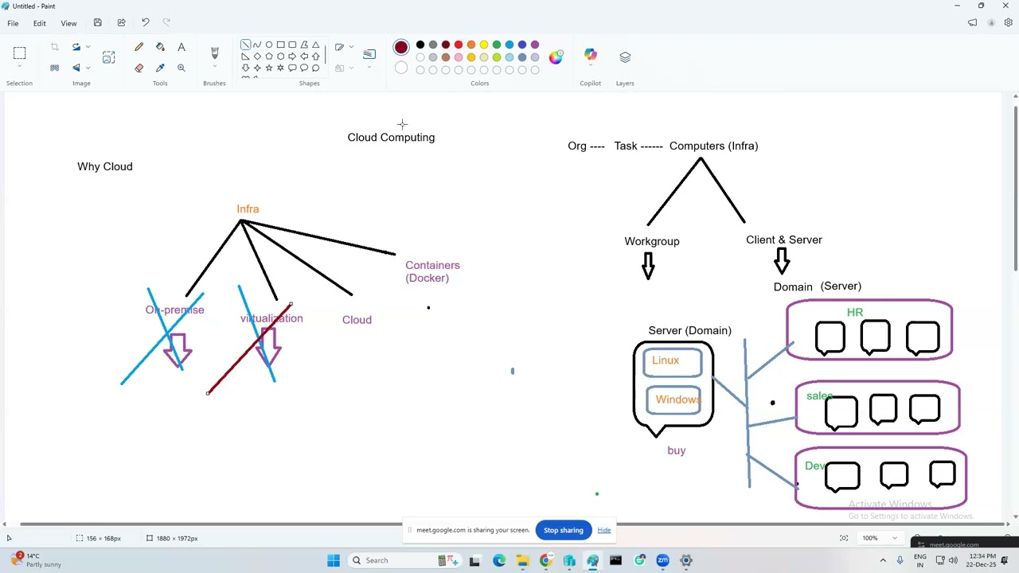The width and height of the screenshot is (1019, 573).
Task: Select the Color 2 white swatch
Action: (x=401, y=68)
